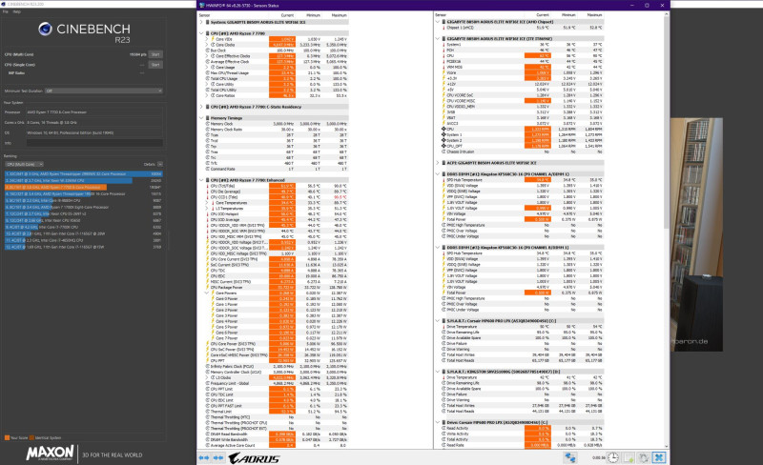Open Cinebench File menu

click(x=6, y=11)
